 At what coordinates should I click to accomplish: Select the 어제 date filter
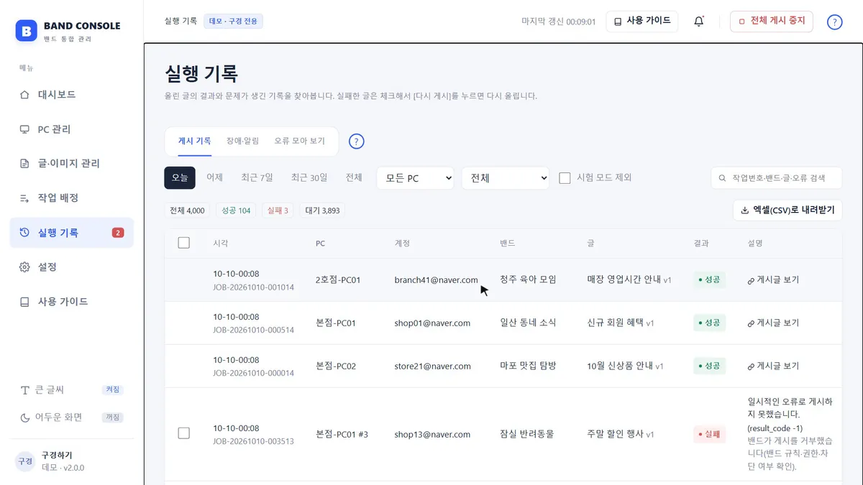coord(214,177)
